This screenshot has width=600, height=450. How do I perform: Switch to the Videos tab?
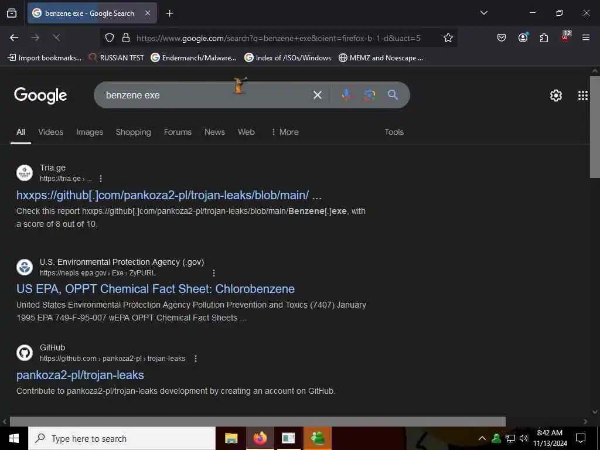[x=50, y=132]
